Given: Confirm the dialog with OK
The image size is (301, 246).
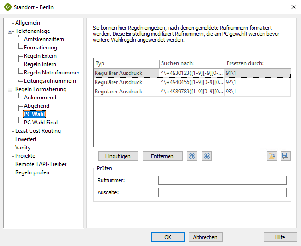Looking at the screenshot, I should [x=168, y=237].
